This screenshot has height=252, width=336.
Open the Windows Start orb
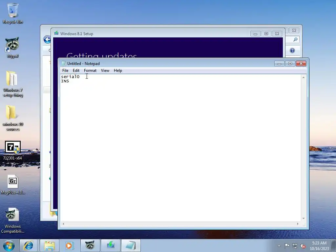9,245
